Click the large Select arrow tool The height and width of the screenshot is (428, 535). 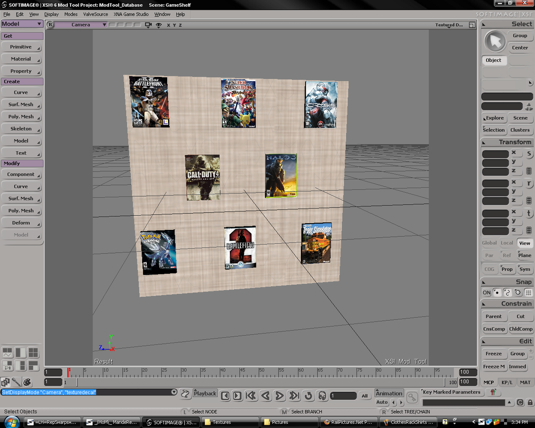[495, 41]
